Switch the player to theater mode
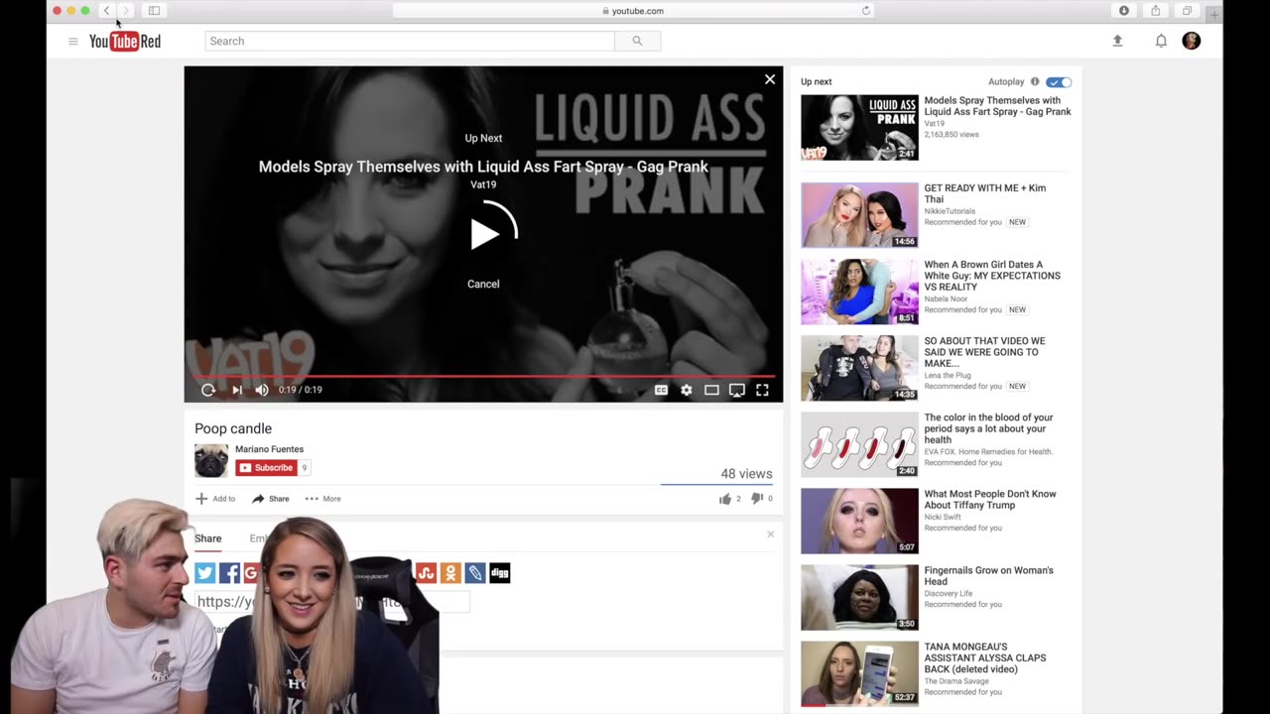Screen dimensions: 1270x714 [x=711, y=390]
